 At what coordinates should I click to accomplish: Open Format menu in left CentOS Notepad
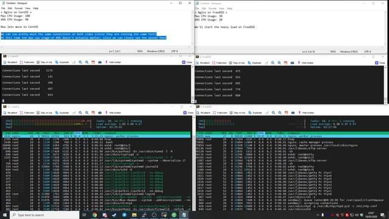[18, 8]
